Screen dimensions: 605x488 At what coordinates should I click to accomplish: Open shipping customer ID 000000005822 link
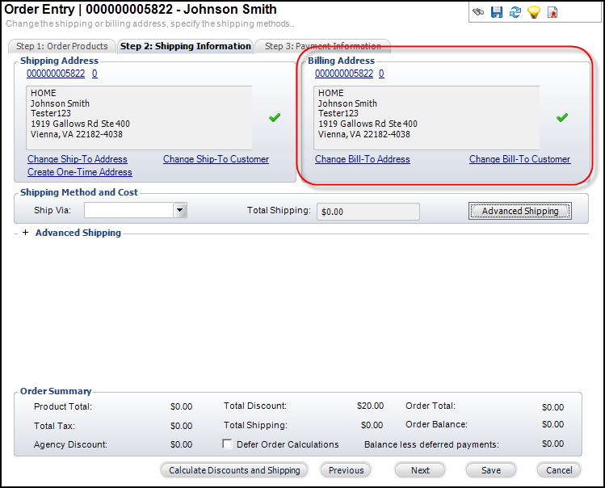point(56,74)
